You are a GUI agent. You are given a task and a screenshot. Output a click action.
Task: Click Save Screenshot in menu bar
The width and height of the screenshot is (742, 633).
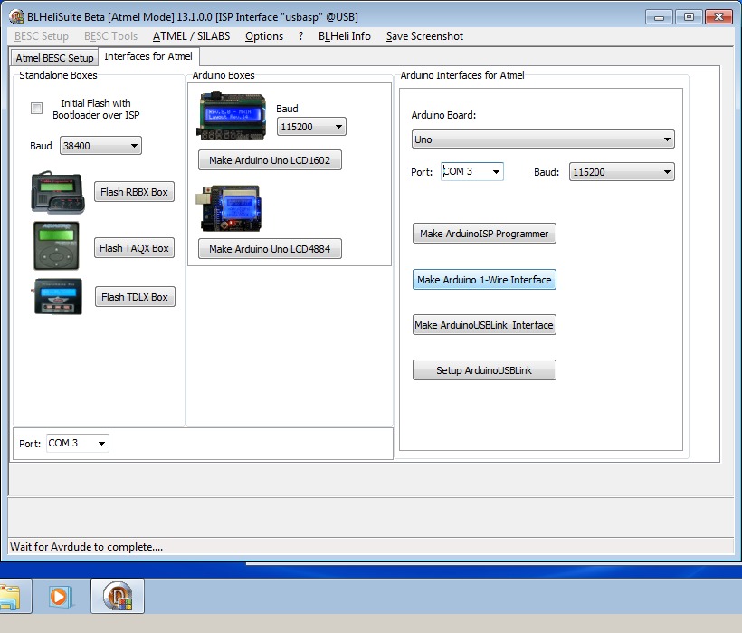click(x=424, y=36)
